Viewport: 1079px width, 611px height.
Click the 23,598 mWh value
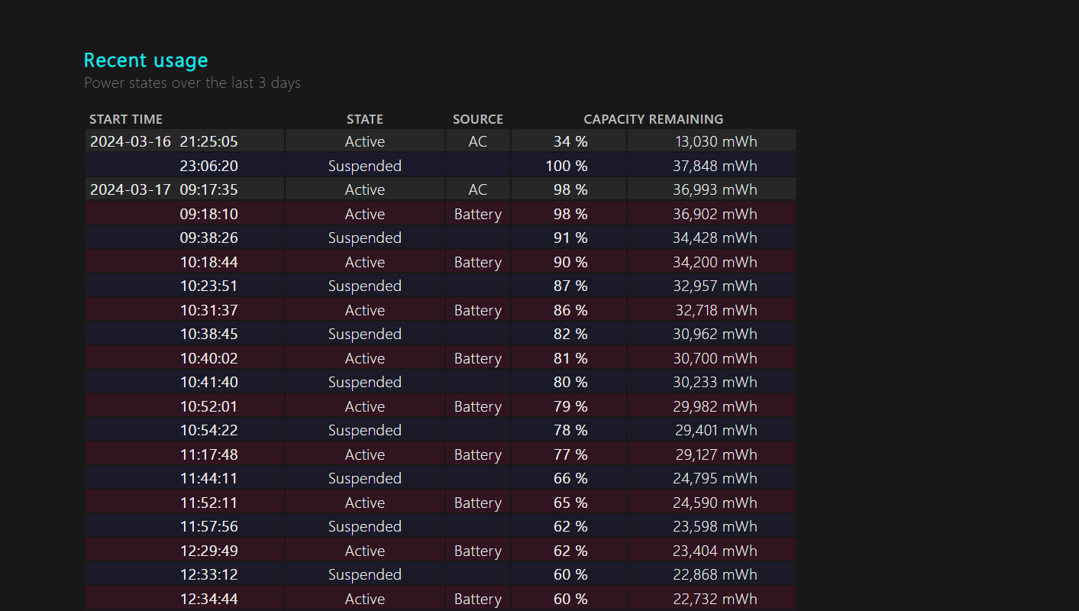tap(715, 526)
